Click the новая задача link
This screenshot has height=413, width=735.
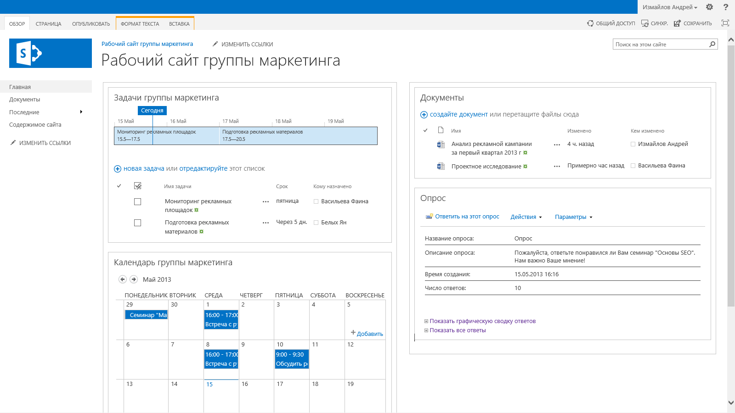(x=143, y=169)
